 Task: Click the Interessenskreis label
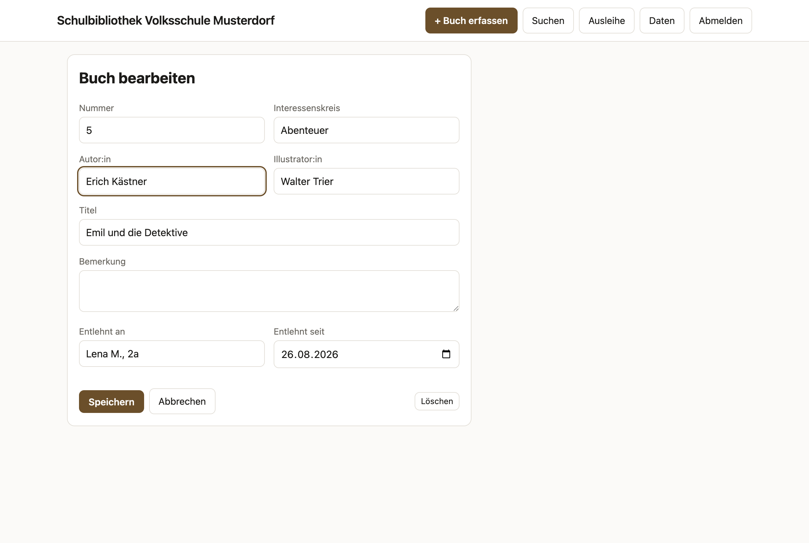pyautogui.click(x=307, y=108)
